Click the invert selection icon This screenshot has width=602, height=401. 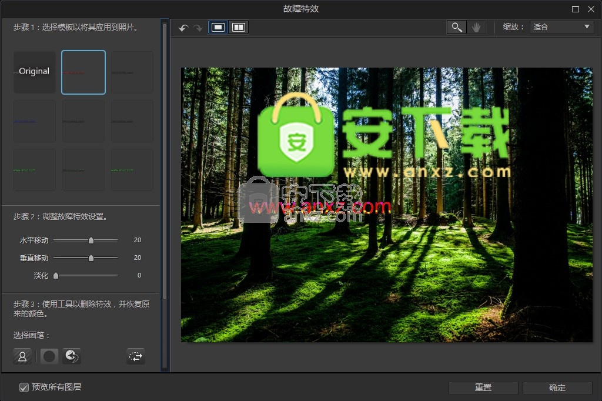136,356
